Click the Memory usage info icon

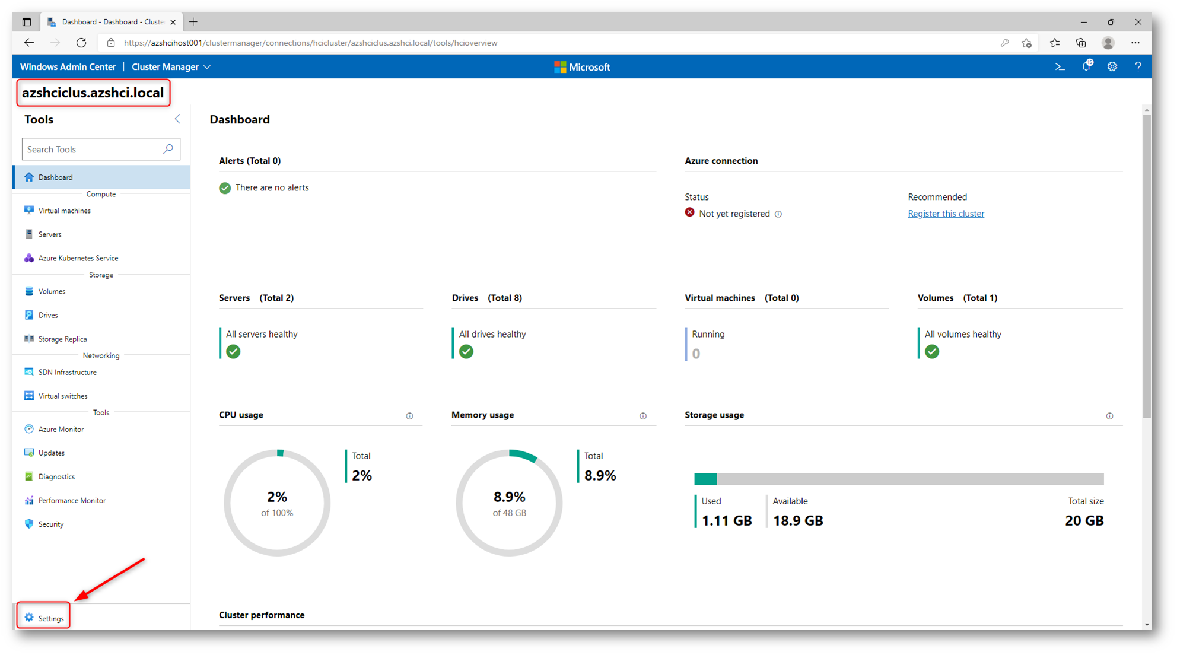coord(643,416)
